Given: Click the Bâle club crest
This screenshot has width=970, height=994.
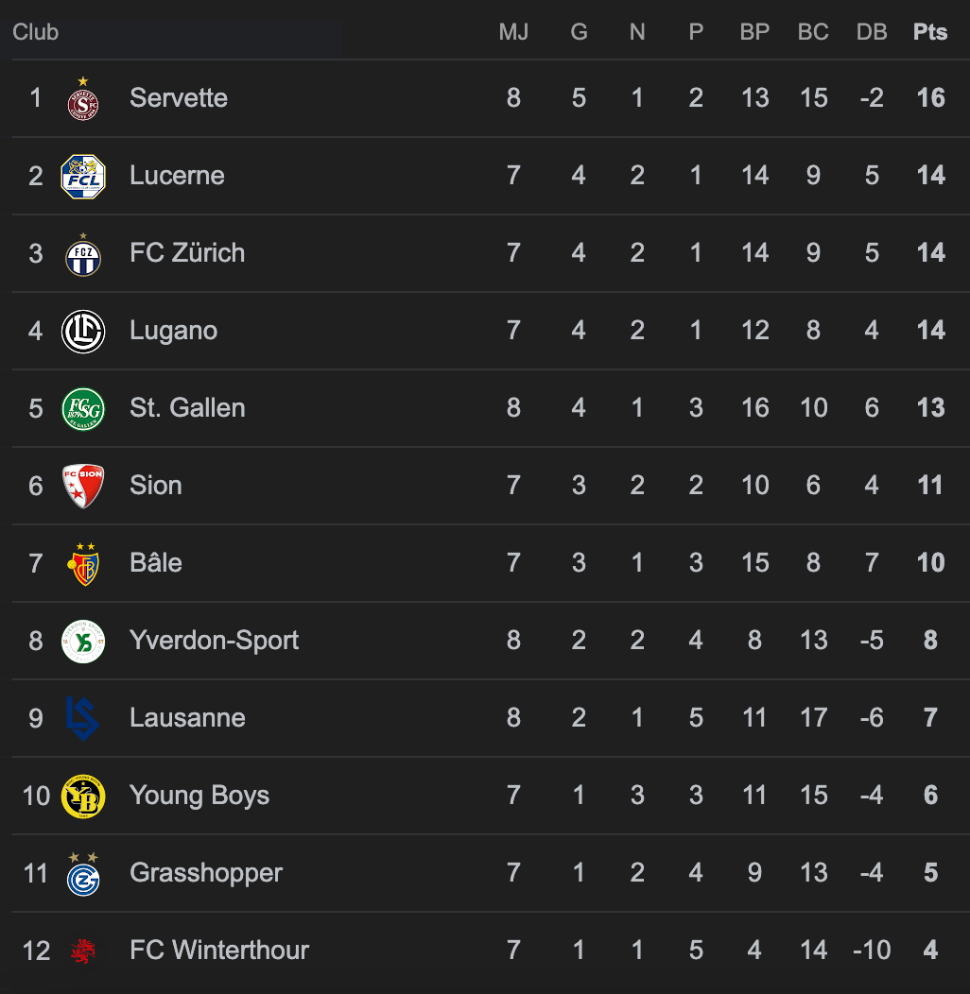Looking at the screenshot, I should (83, 564).
